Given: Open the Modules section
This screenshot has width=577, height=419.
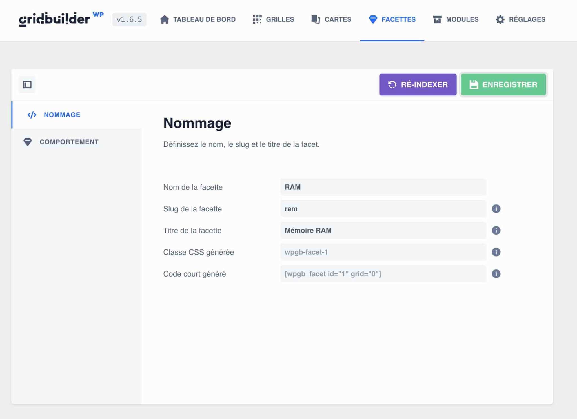Looking at the screenshot, I should pos(456,19).
